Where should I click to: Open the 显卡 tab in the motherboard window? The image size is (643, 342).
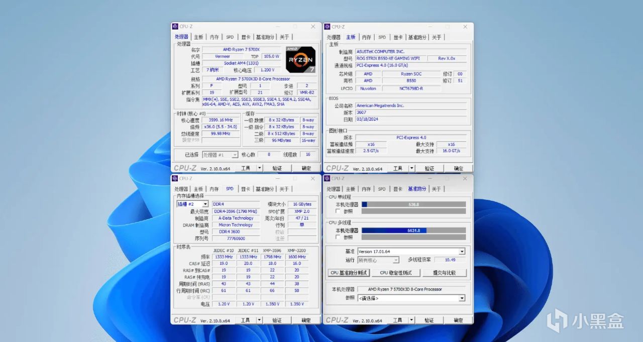point(398,37)
